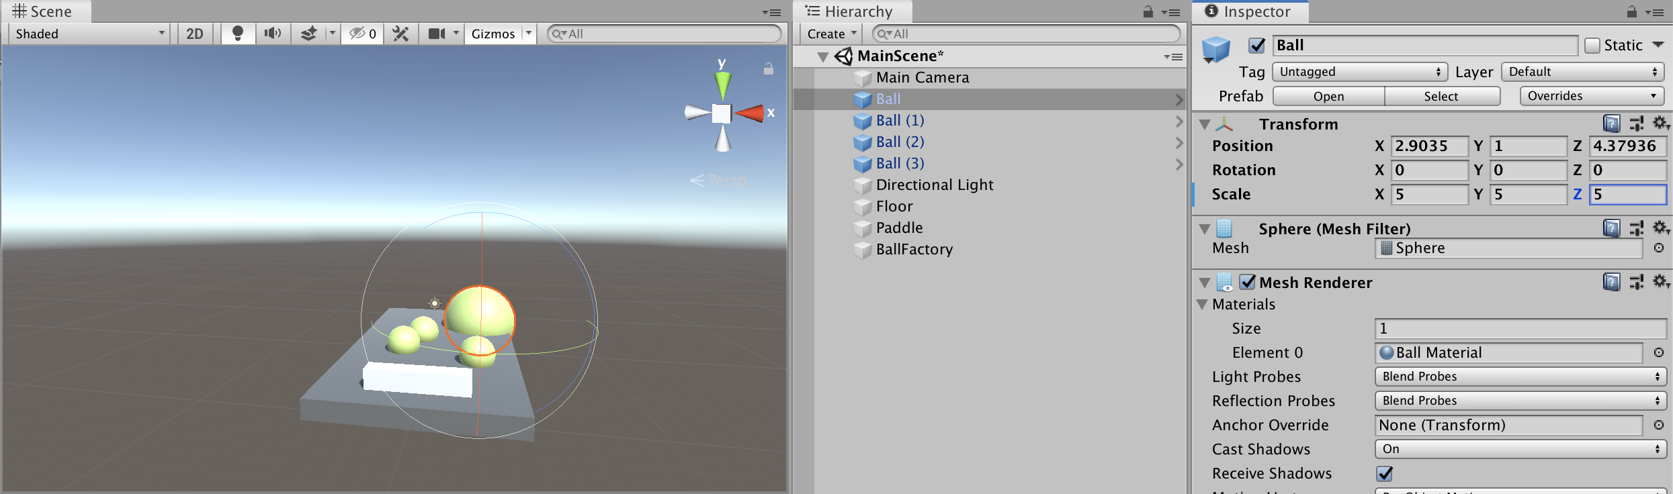Open Transform presets icon
Viewport: 1673px width, 494px height.
pyautogui.click(x=1637, y=123)
